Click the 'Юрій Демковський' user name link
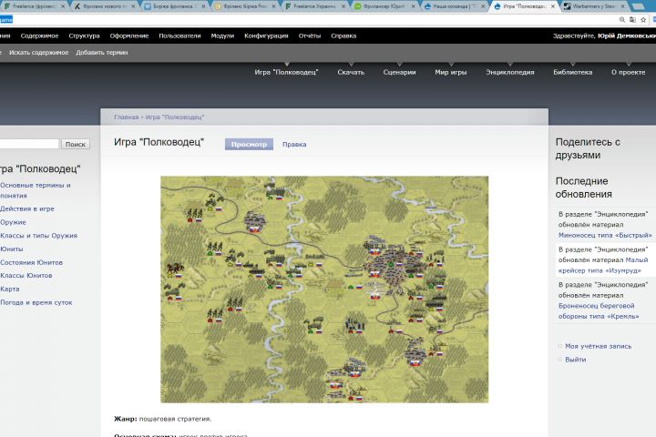Image resolution: width=656 pixels, height=437 pixels. point(626,36)
